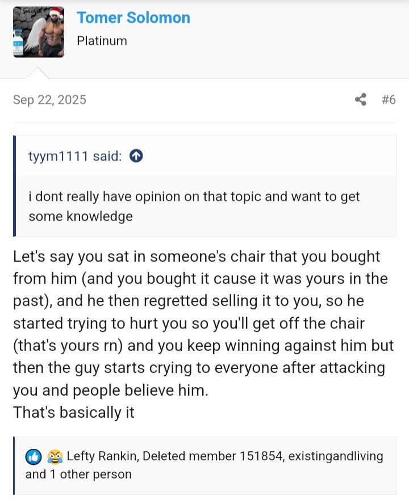
Task: Click the share post icon
Action: pyautogui.click(x=361, y=100)
